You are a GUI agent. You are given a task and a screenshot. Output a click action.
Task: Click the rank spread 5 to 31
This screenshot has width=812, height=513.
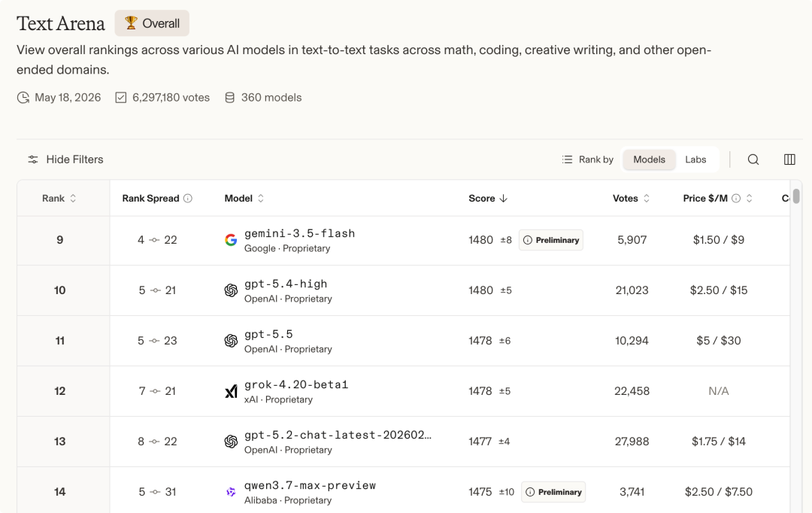click(157, 492)
